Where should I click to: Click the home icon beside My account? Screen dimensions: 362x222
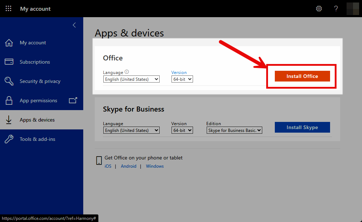(9, 43)
